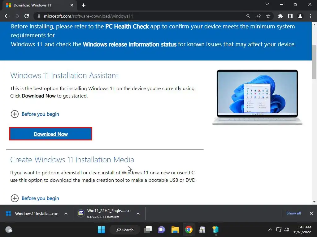The height and width of the screenshot is (237, 317).
Task: Click the scrollbar down arrow
Action: pos(314,202)
